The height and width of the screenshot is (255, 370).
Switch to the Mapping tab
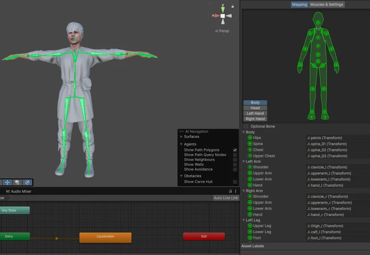pos(299,5)
